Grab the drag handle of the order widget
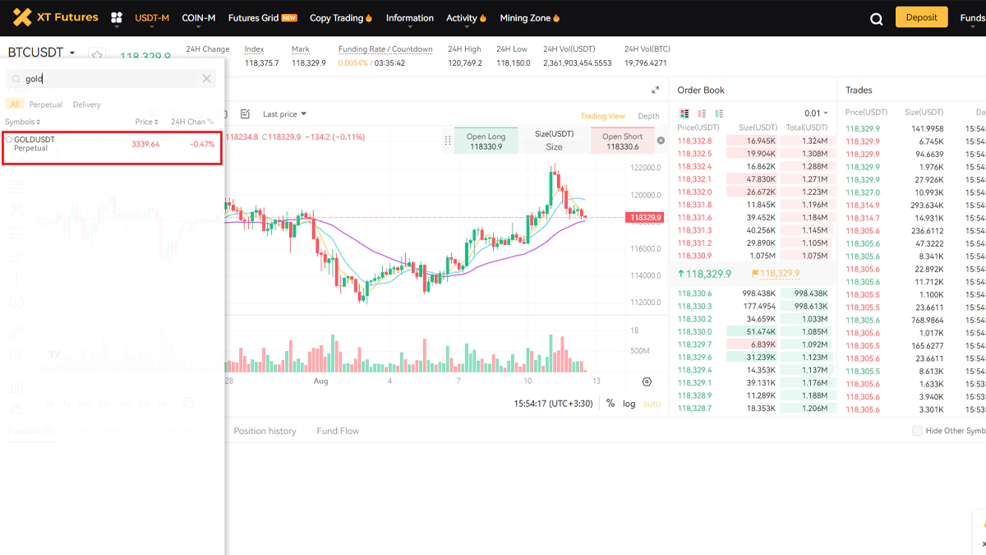Screen dimensions: 986x555 [448, 141]
